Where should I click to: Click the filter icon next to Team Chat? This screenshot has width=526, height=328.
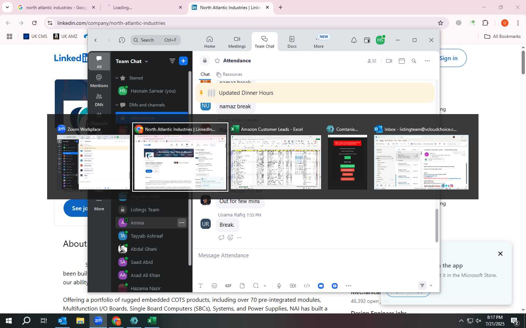pos(172,61)
